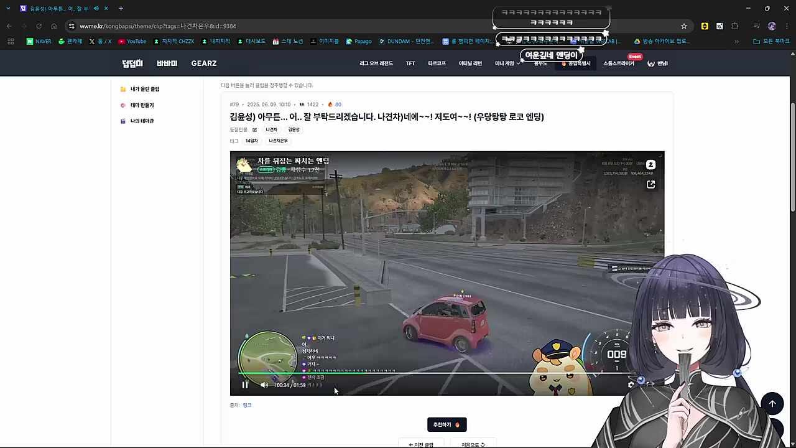This screenshot has height=448, width=796.
Task: Open the 대시보드 bookmark
Action: tap(251, 42)
